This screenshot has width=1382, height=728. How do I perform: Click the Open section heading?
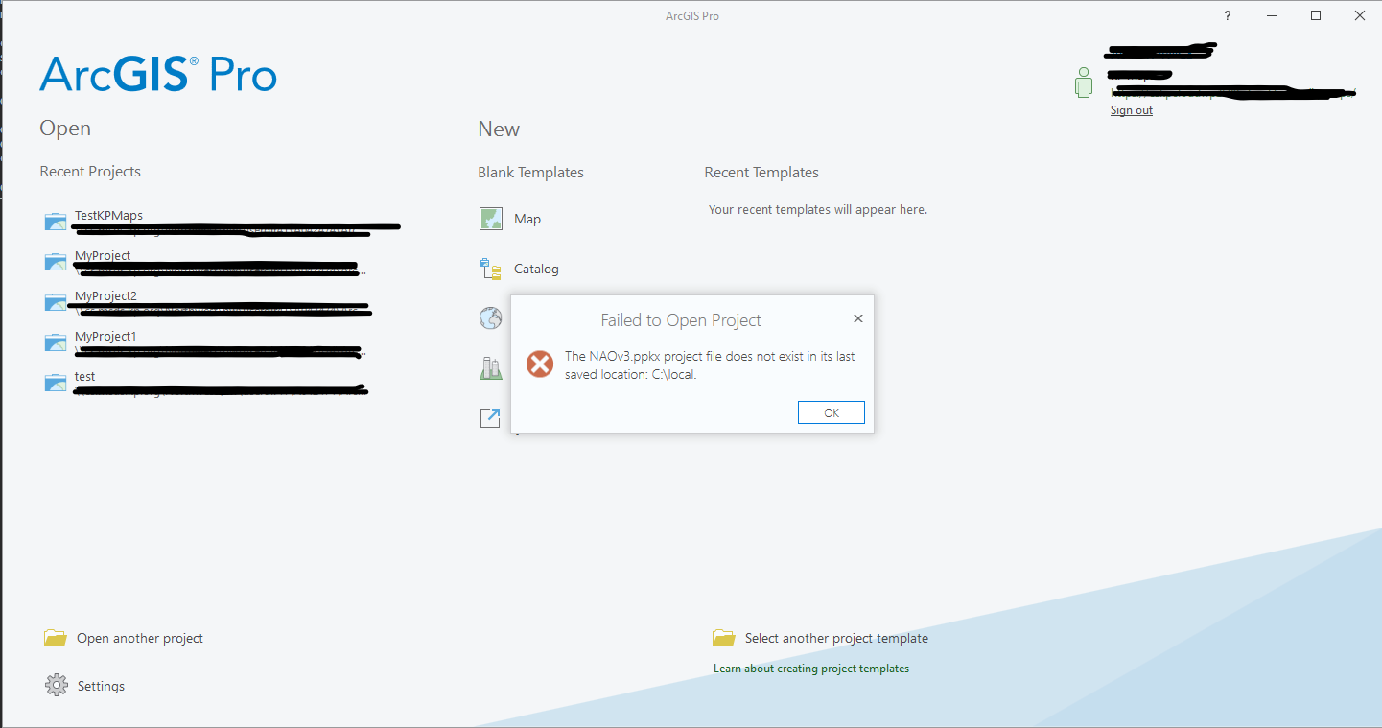click(65, 129)
